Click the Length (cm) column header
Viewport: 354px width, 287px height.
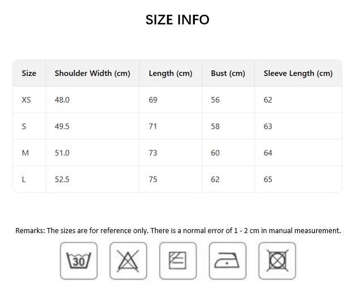pyautogui.click(x=170, y=73)
